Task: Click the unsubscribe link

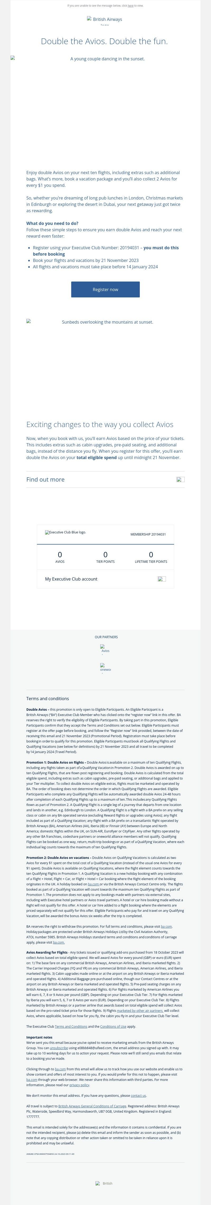Action: coord(59,1048)
